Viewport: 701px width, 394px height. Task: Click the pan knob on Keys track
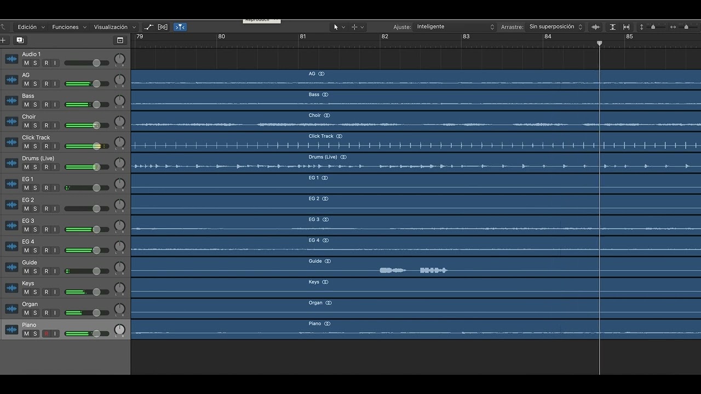[x=119, y=288]
